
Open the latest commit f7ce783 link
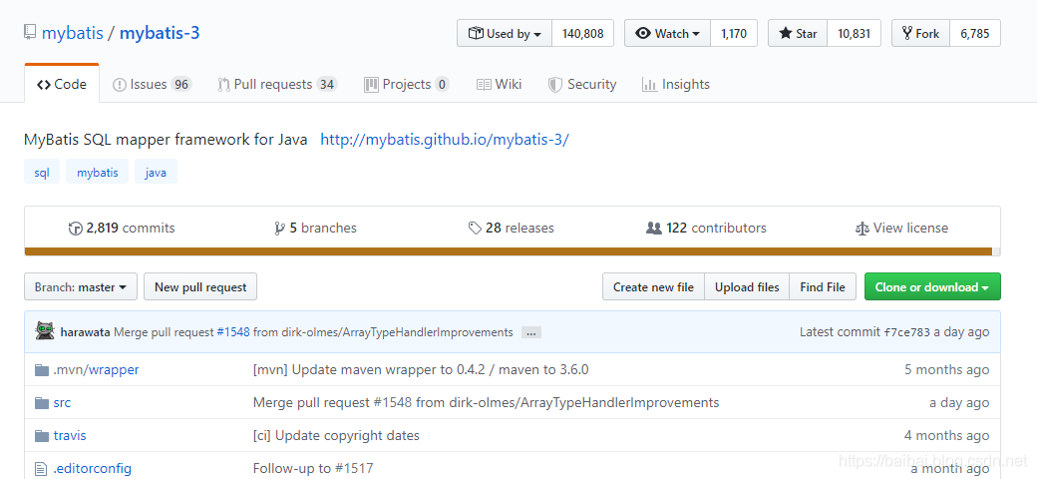[x=908, y=332]
